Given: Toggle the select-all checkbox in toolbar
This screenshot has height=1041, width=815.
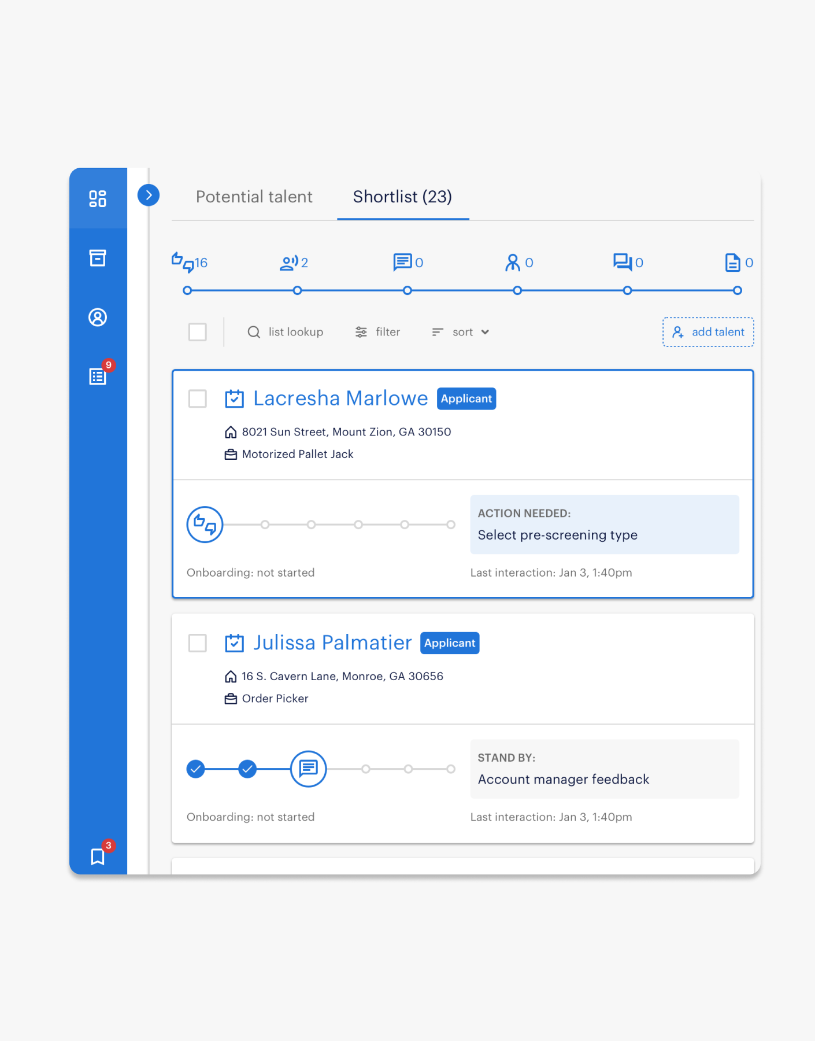Looking at the screenshot, I should tap(198, 332).
